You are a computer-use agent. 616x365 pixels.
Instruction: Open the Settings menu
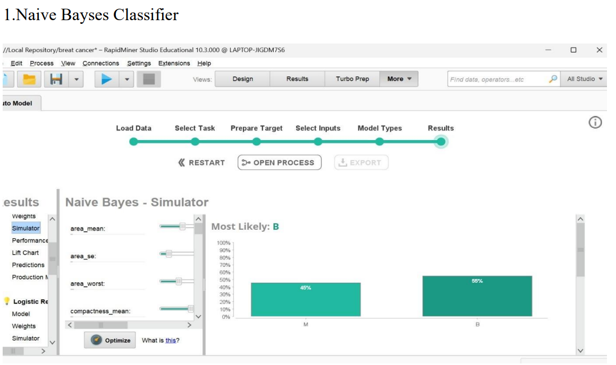click(x=139, y=63)
